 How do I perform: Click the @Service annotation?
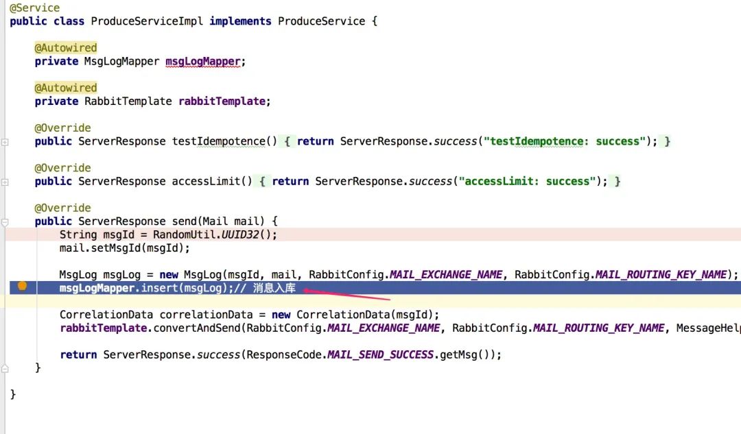34,8
